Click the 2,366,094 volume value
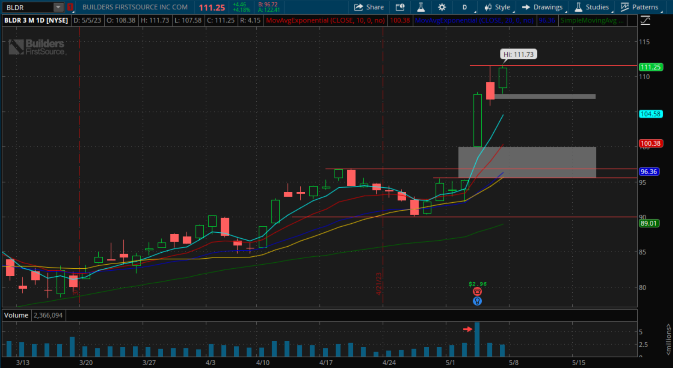 [x=48, y=315]
